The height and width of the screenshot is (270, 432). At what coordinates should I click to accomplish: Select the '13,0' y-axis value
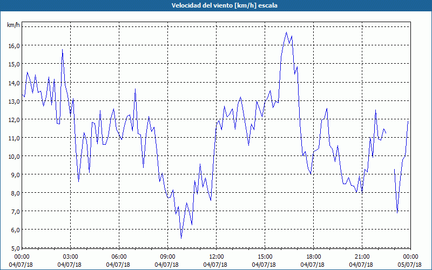14,101
